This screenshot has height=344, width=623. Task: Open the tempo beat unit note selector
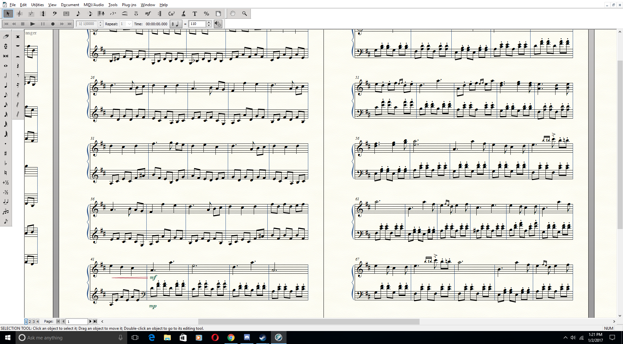175,24
